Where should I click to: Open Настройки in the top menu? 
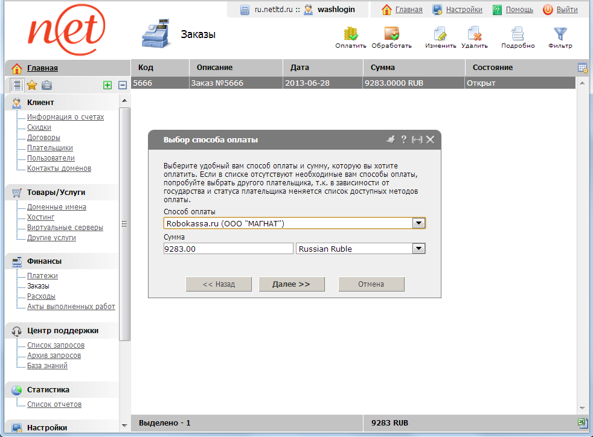coord(464,10)
